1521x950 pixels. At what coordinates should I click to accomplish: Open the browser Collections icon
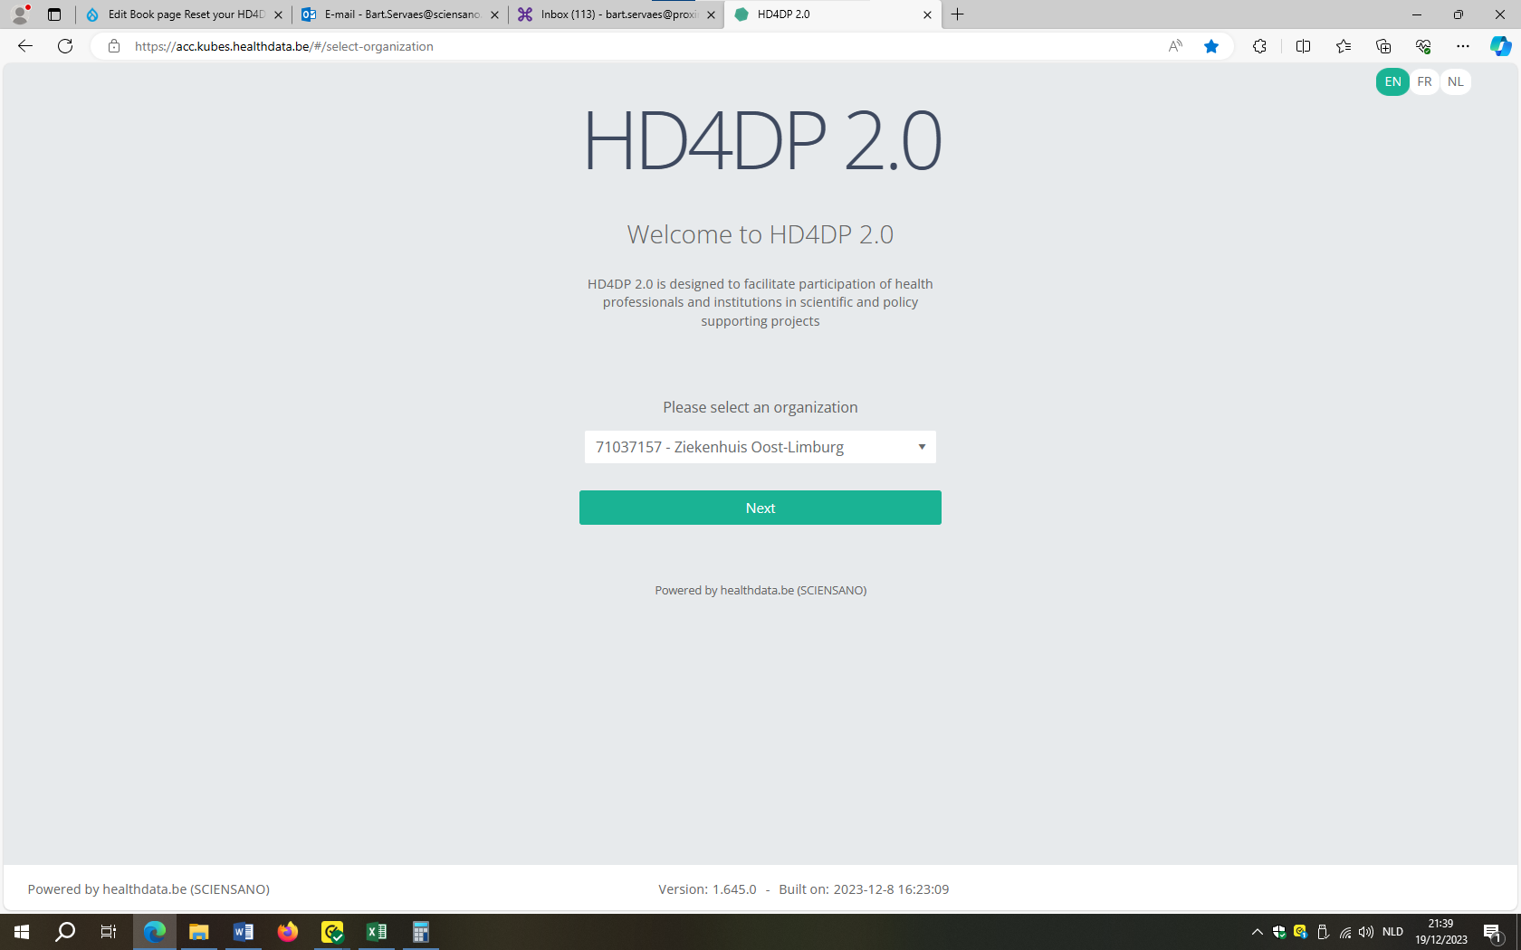(x=1382, y=46)
